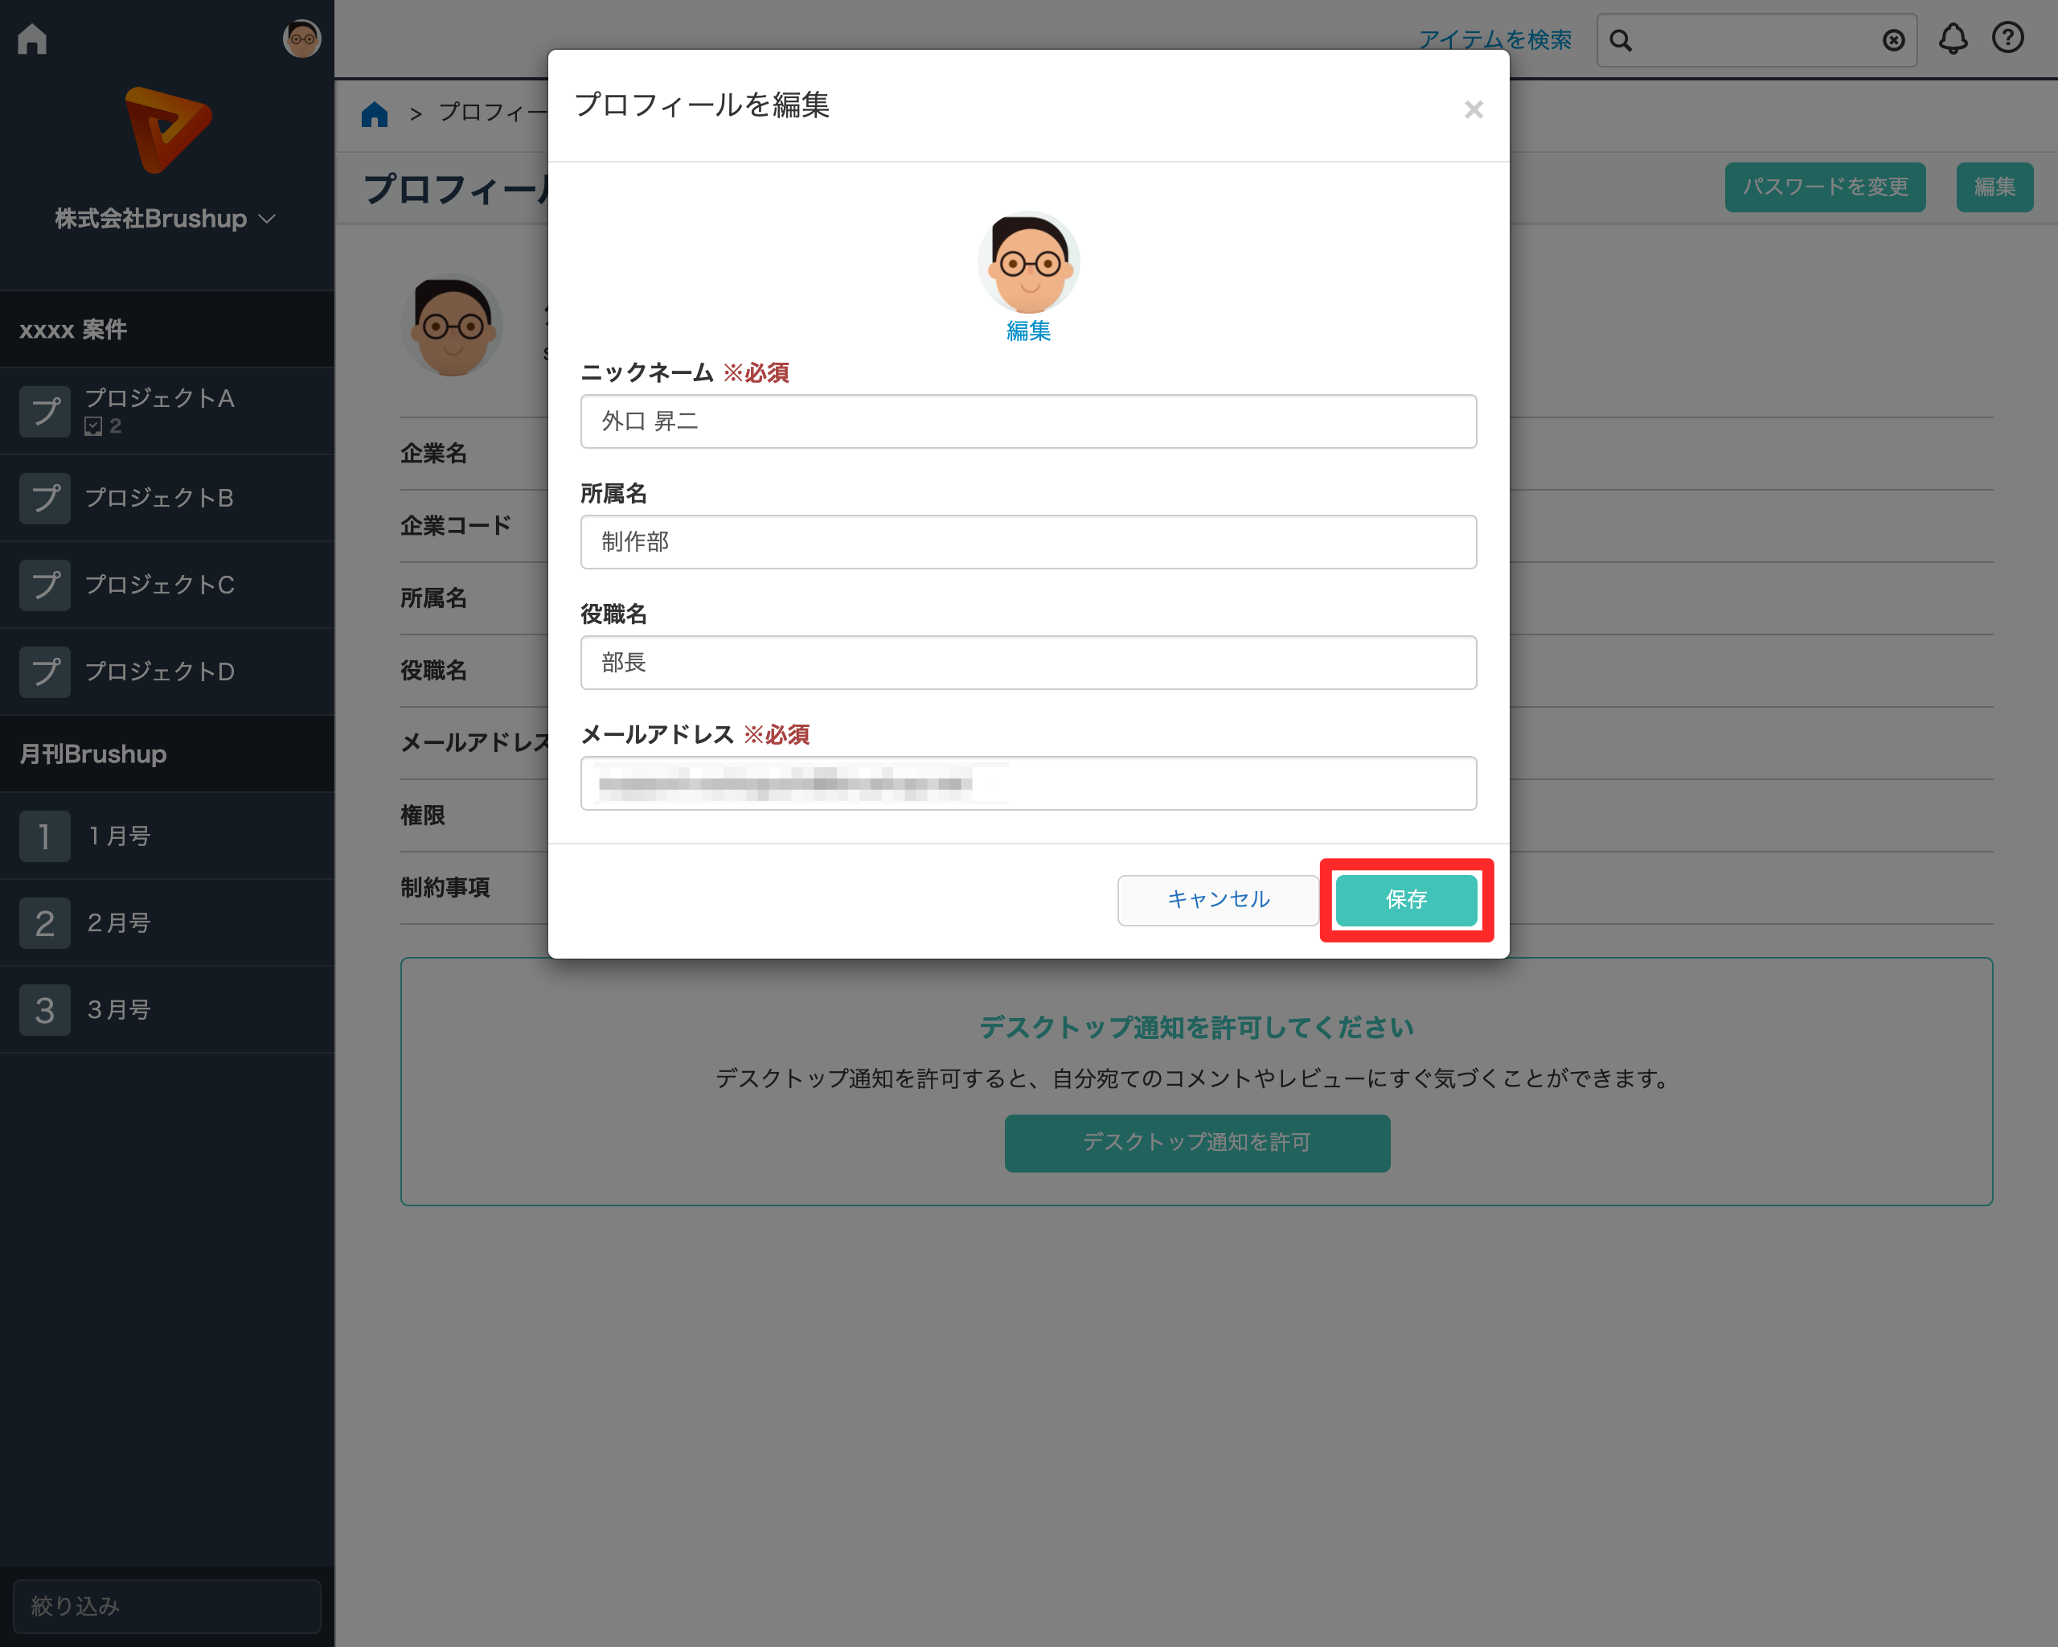Focus the 役職名 text field

[x=1028, y=663]
